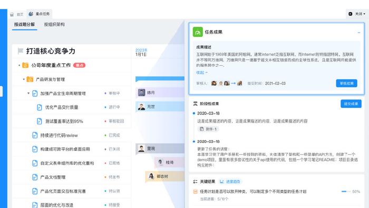Click the 50% progress bar
The height and width of the screenshot is (208, 369).
click(x=346, y=192)
